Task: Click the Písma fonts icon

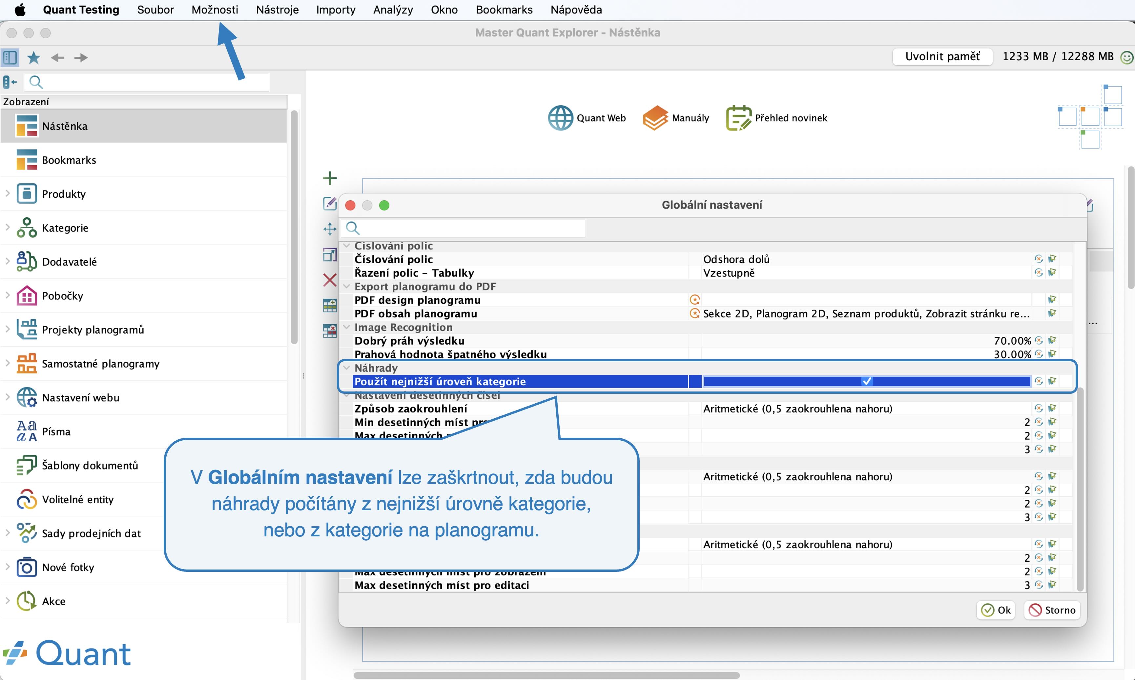Action: [27, 431]
